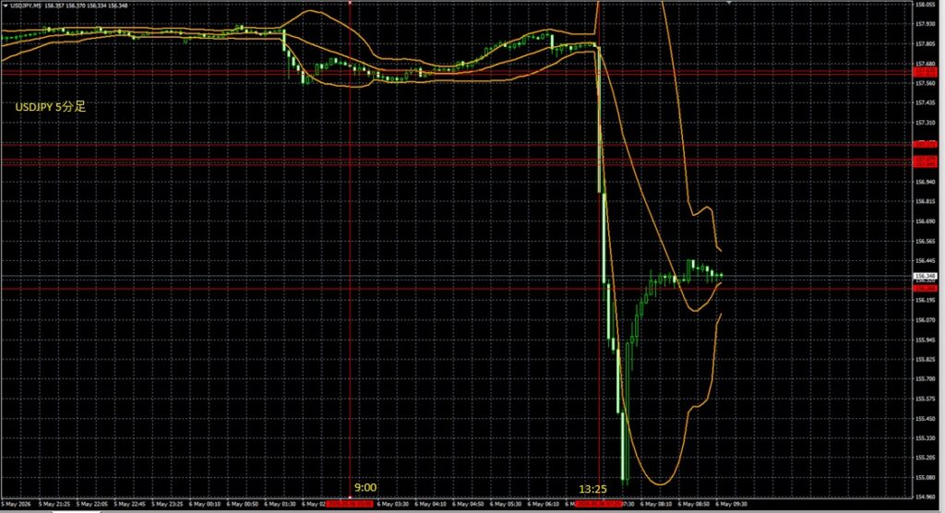Click the '5 May 21:25' time axis label
This screenshot has width=945, height=513.
(54, 504)
